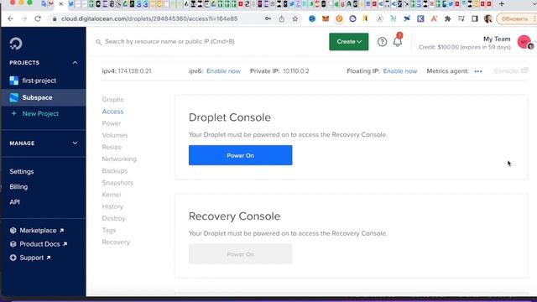
Task: Toggle the browser side panel icon
Action: coord(475,18)
